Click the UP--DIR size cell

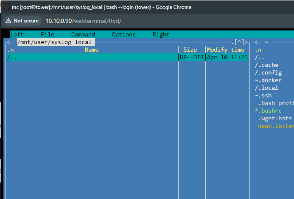(192, 57)
